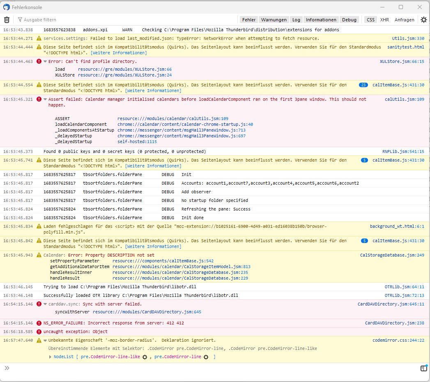The height and width of the screenshot is (382, 430).
Task: Click the 23 repeat count badge
Action: (363, 85)
